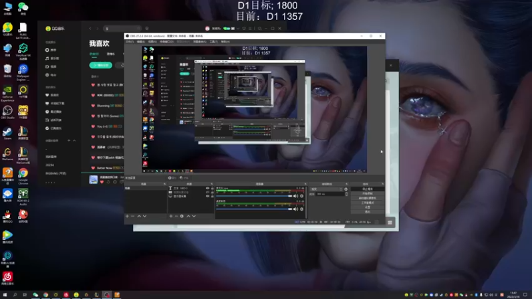Move the OBS scene down
This screenshot has height=299, width=532.
(x=144, y=216)
